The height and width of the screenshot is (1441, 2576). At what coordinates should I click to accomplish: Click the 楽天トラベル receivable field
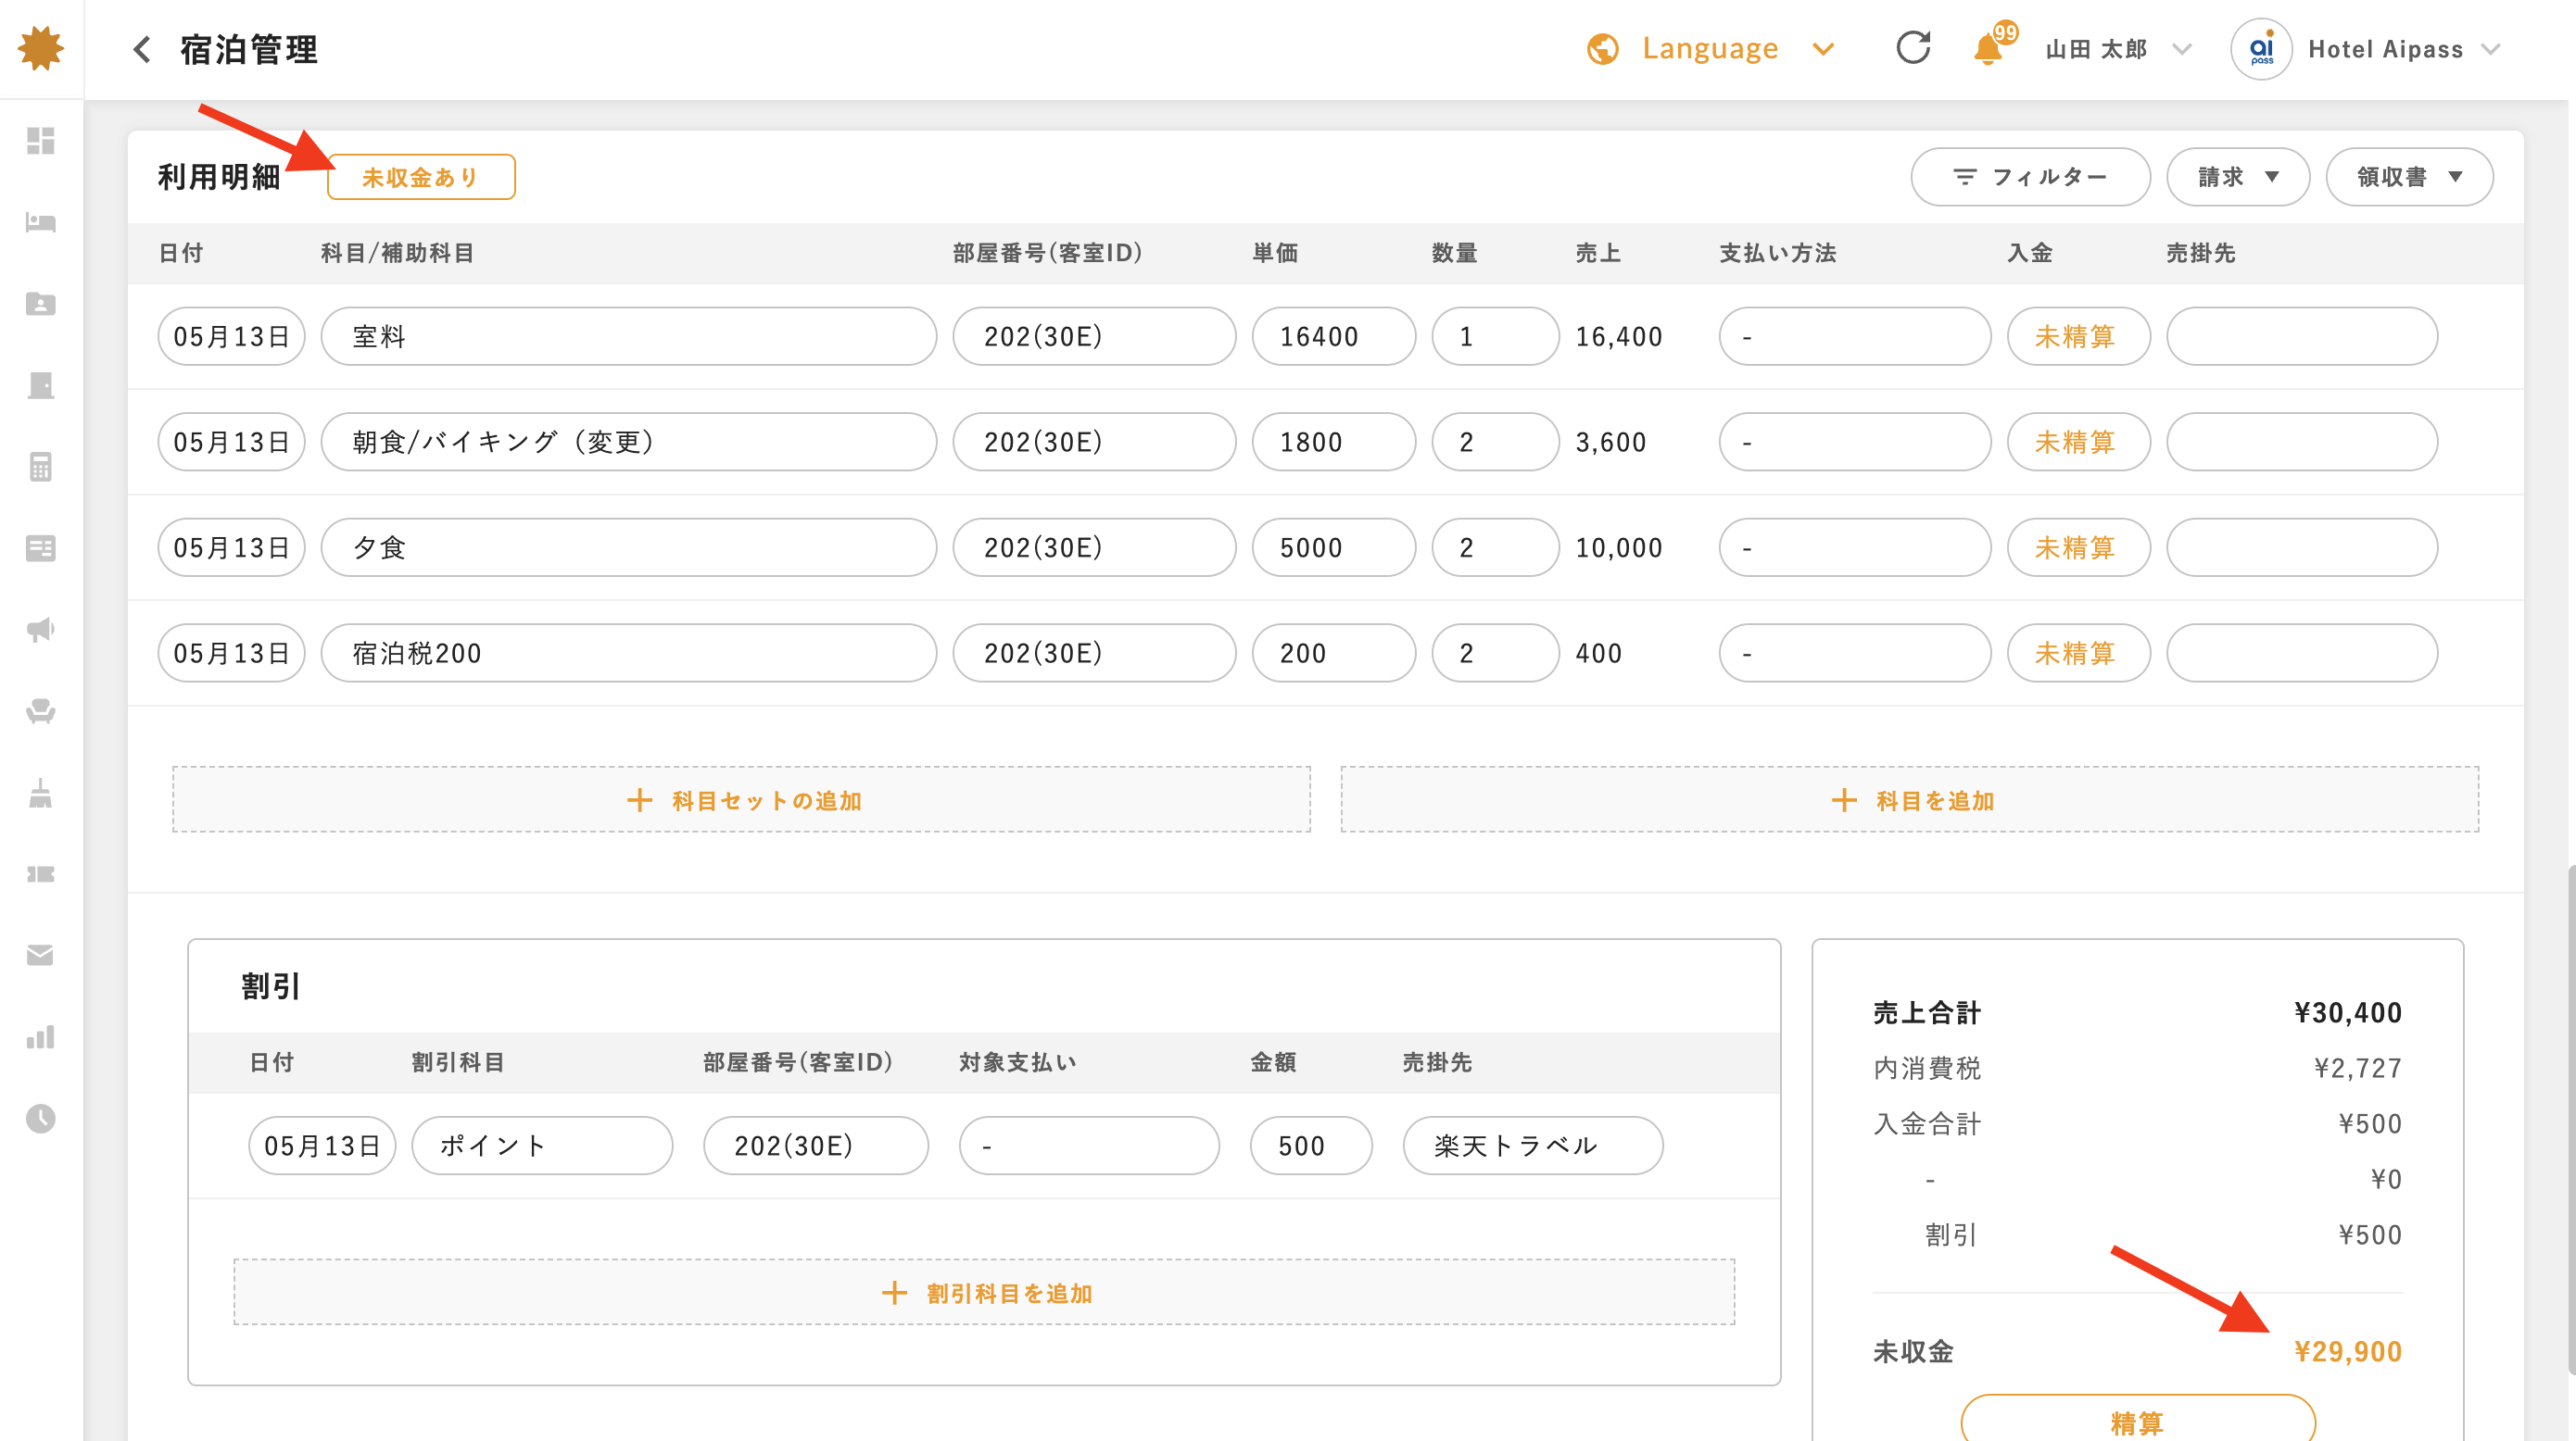coord(1532,1146)
